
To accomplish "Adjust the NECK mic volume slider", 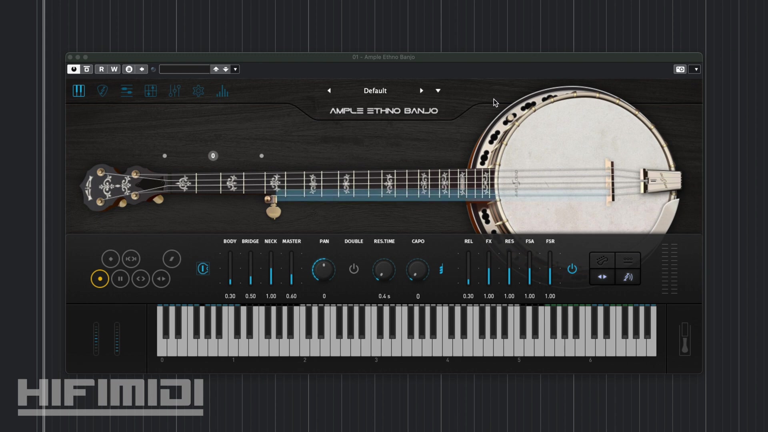I will tap(271, 268).
